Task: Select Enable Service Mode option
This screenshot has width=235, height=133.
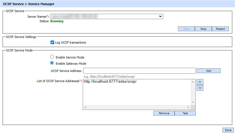Action: pyautogui.click(x=52, y=57)
